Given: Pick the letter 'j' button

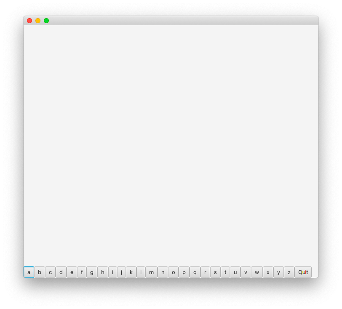Looking at the screenshot, I should point(121,272).
